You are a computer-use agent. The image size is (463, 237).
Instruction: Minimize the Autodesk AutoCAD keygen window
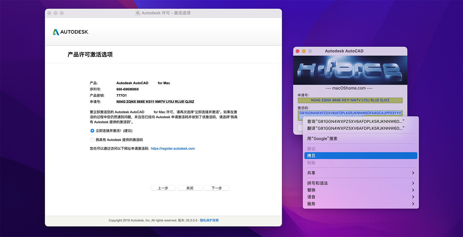click(x=304, y=51)
